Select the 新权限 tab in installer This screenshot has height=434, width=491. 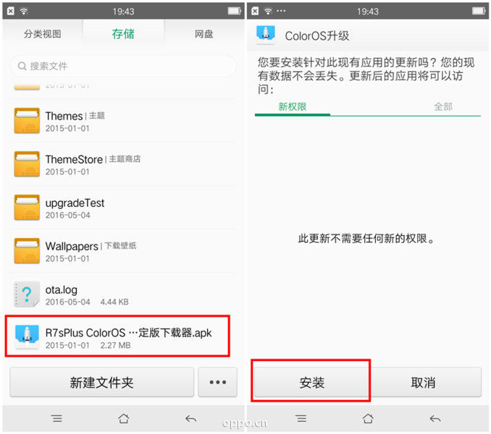(293, 107)
